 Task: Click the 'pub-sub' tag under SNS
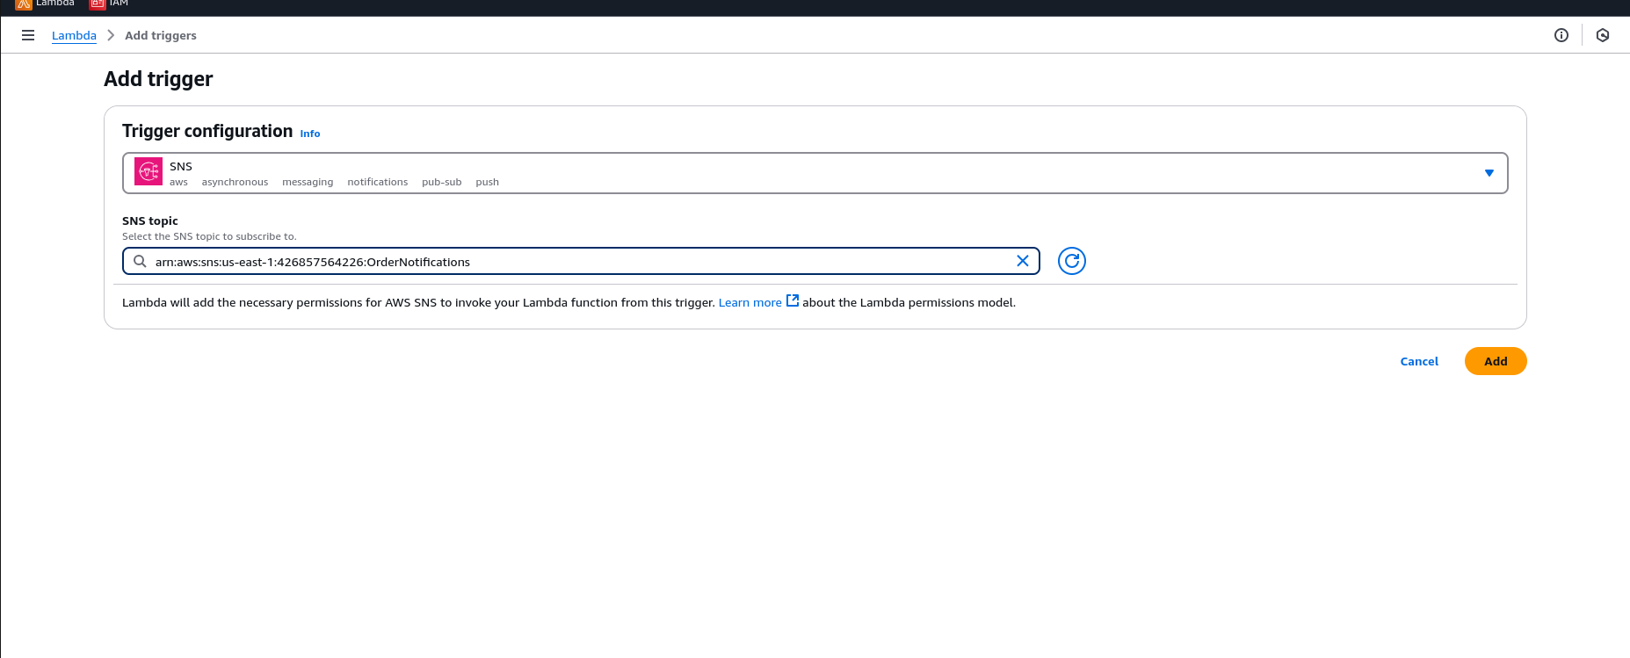click(x=441, y=182)
